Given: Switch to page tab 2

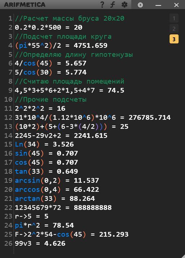Looking at the screenshot, I should tap(174, 29).
